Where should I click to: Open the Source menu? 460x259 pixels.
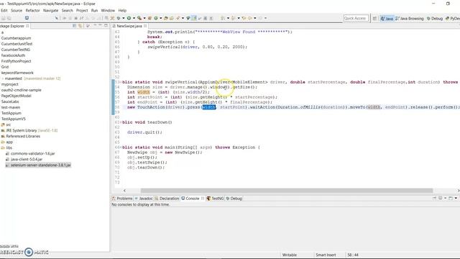(x=17, y=10)
